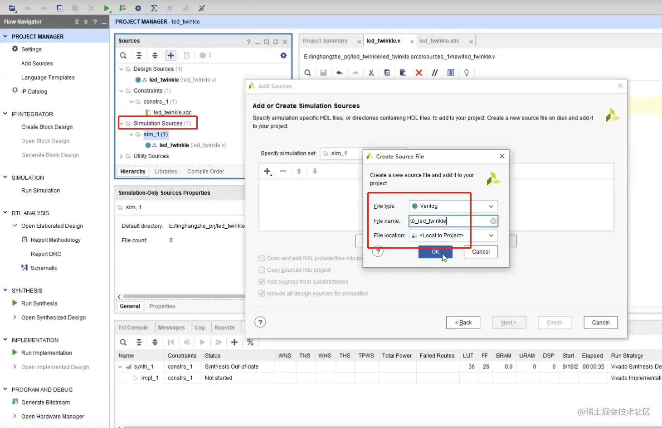Toggle 'Add sources from subdirectories' checkbox
Screen dimensions: 662x428
(262, 282)
